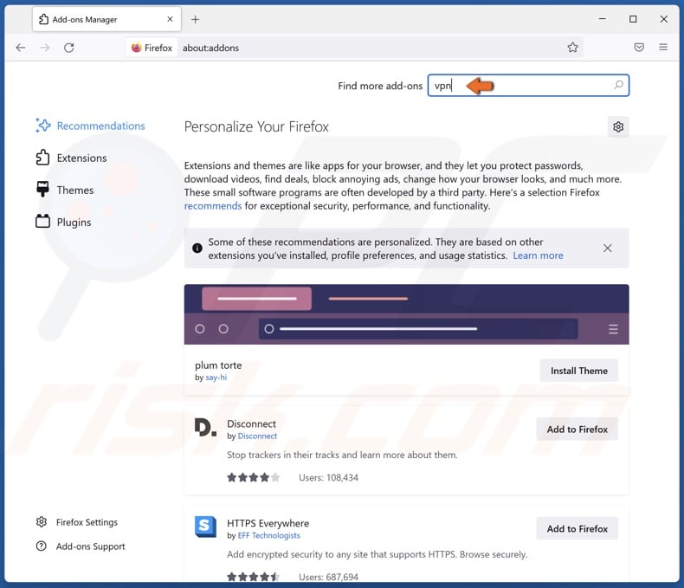The width and height of the screenshot is (684, 588).
Task: Click the 'Personalize Your Firefox' heading
Action: (256, 126)
